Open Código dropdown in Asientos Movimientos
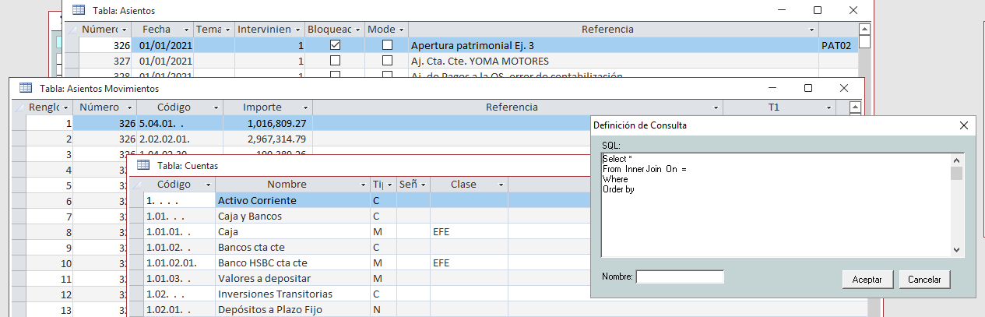The image size is (985, 317). click(216, 107)
